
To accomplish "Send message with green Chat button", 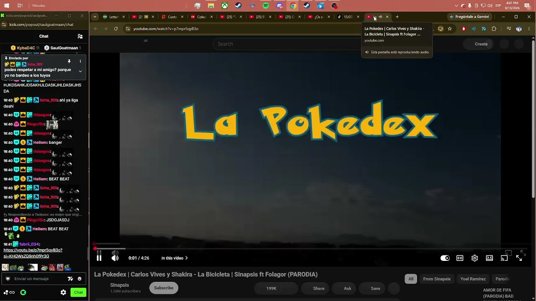I will (78, 293).
